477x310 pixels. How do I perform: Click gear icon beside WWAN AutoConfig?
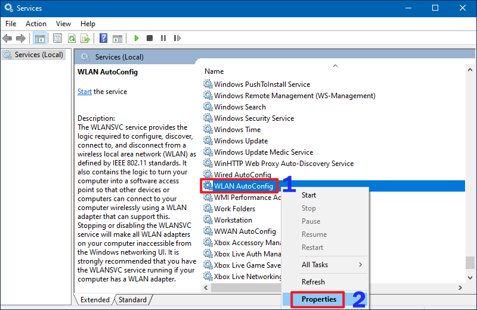pyautogui.click(x=208, y=231)
